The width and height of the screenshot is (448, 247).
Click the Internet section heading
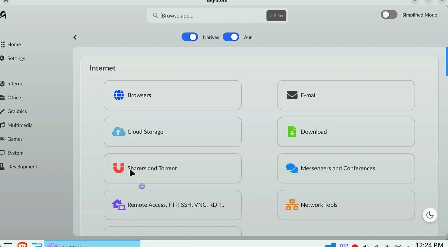coord(102,68)
